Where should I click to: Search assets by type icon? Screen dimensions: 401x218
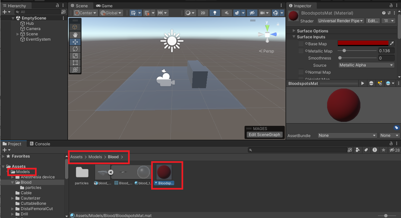click(358, 150)
